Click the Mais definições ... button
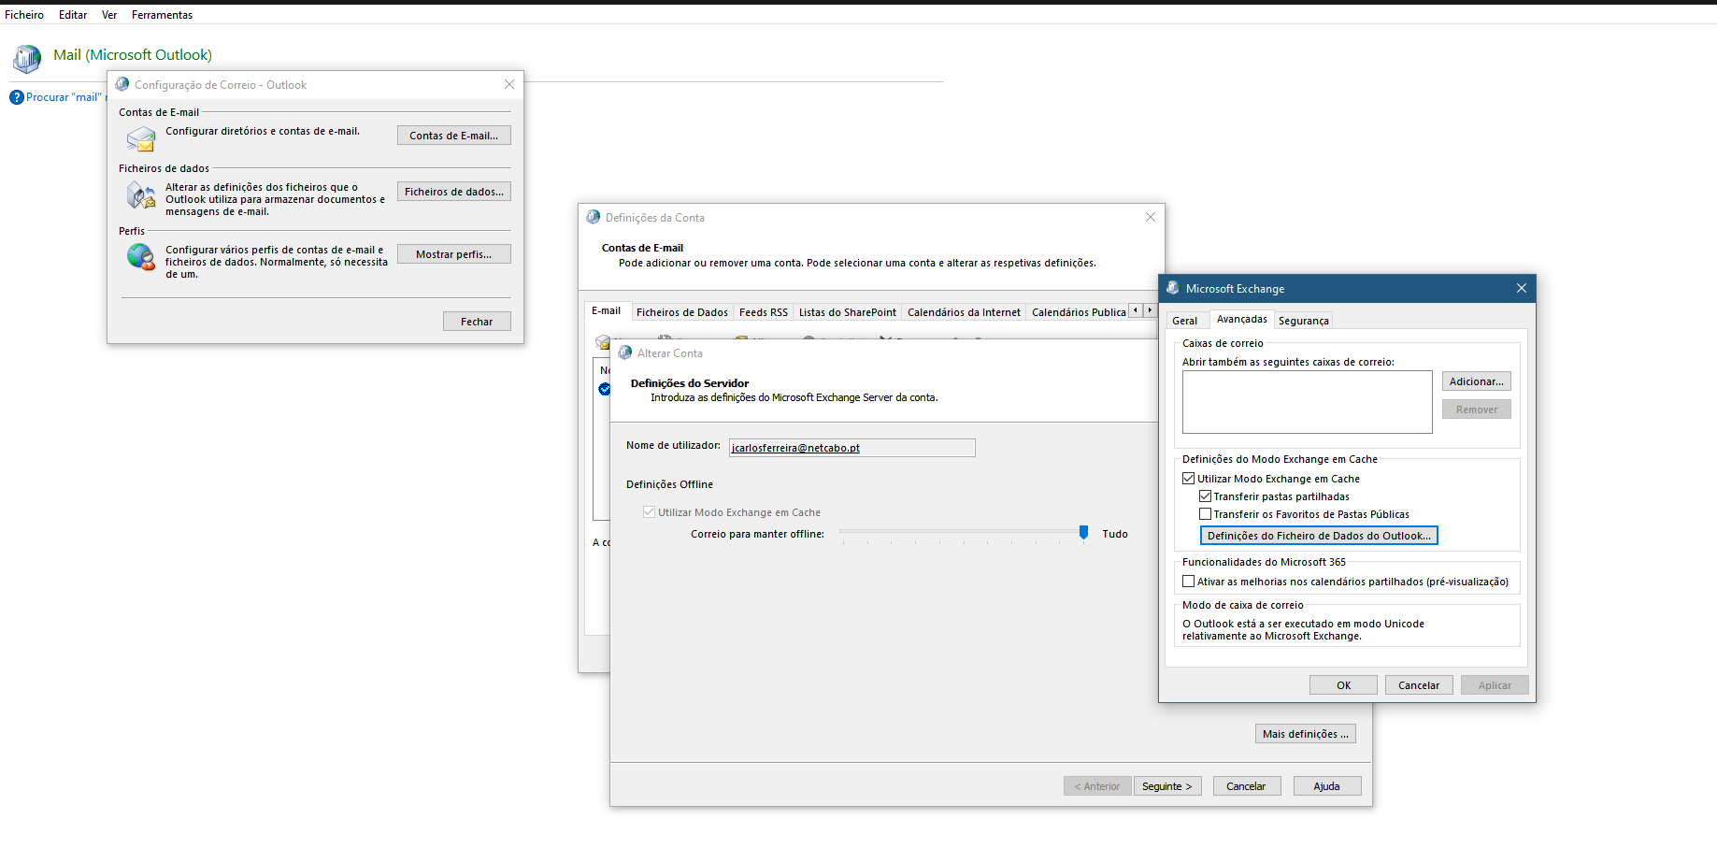The width and height of the screenshot is (1717, 848). [x=1306, y=734]
